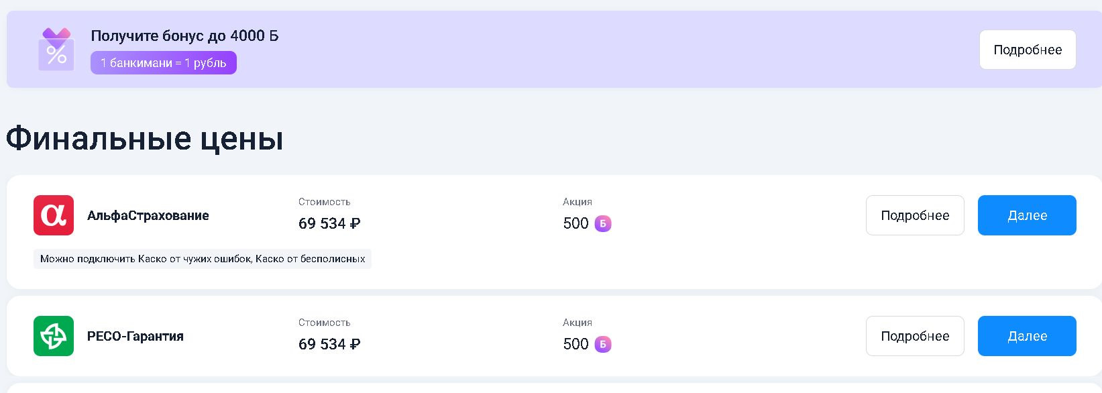Open Подробнее in the bonus banner

pyautogui.click(x=1027, y=50)
